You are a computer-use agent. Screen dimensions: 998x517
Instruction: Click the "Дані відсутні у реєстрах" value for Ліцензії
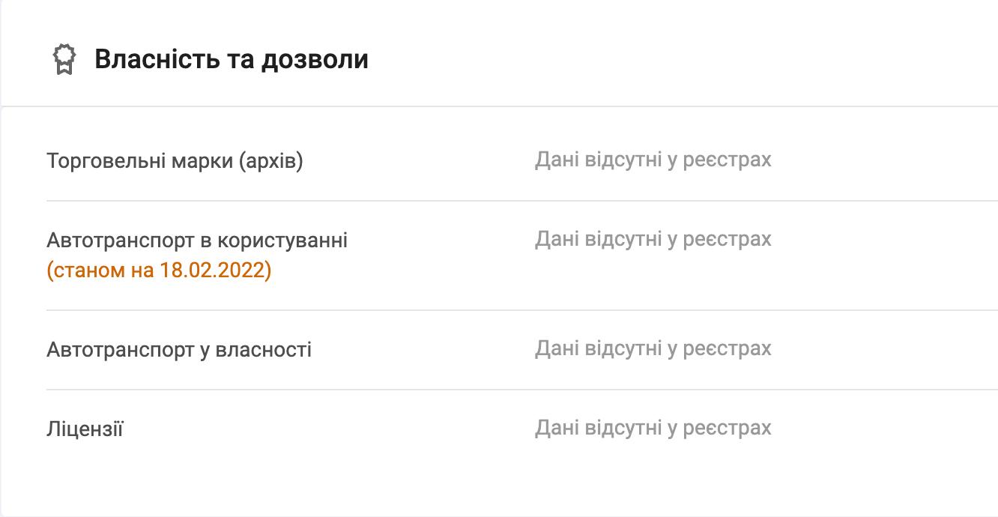(653, 428)
